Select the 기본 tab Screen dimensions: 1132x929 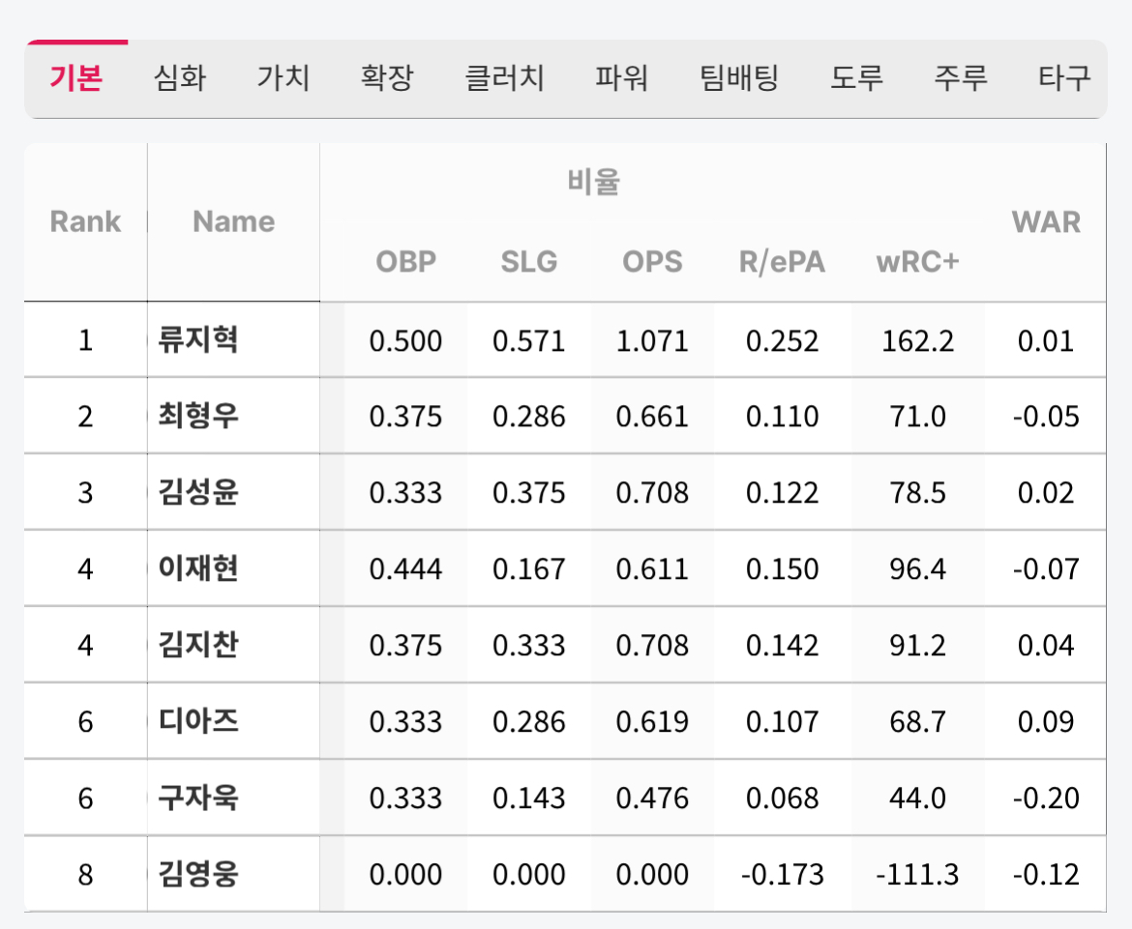[x=75, y=78]
